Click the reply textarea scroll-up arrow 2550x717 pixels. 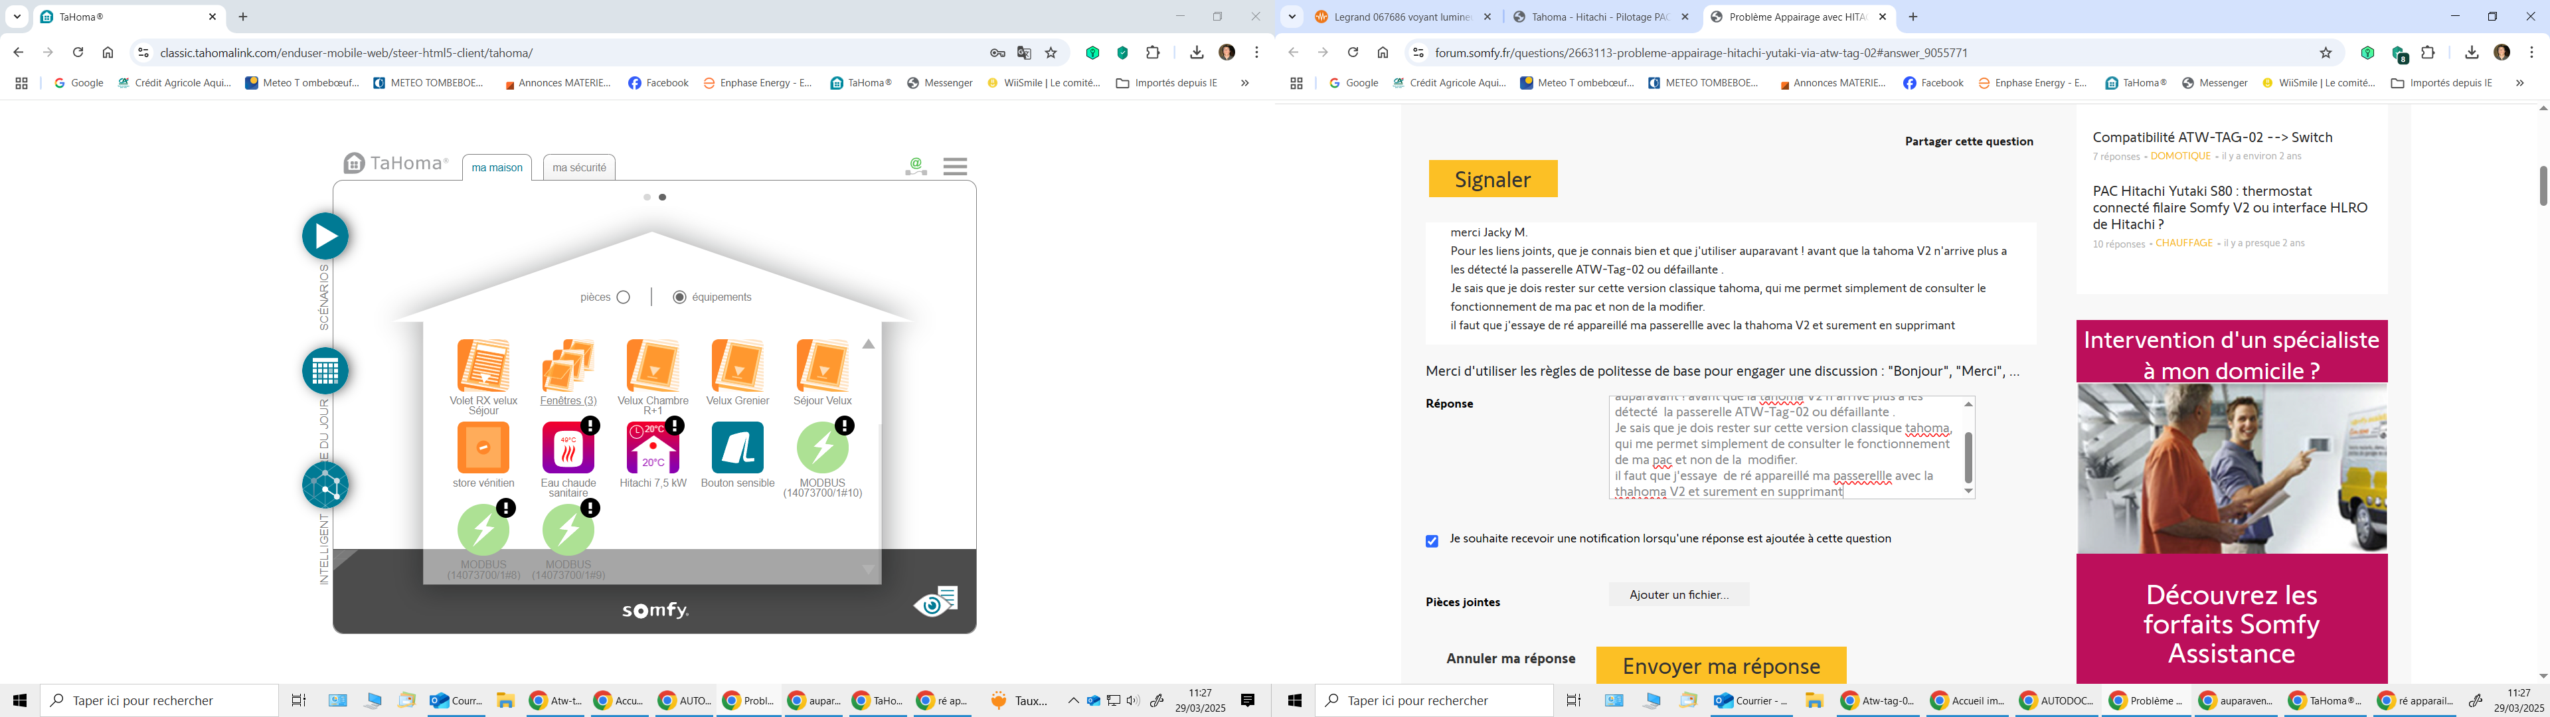click(x=1968, y=404)
